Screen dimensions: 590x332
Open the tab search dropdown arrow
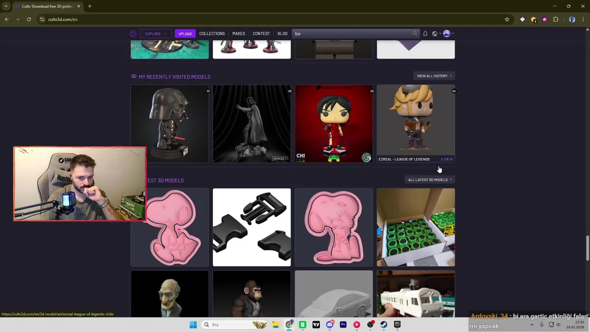coord(6,6)
